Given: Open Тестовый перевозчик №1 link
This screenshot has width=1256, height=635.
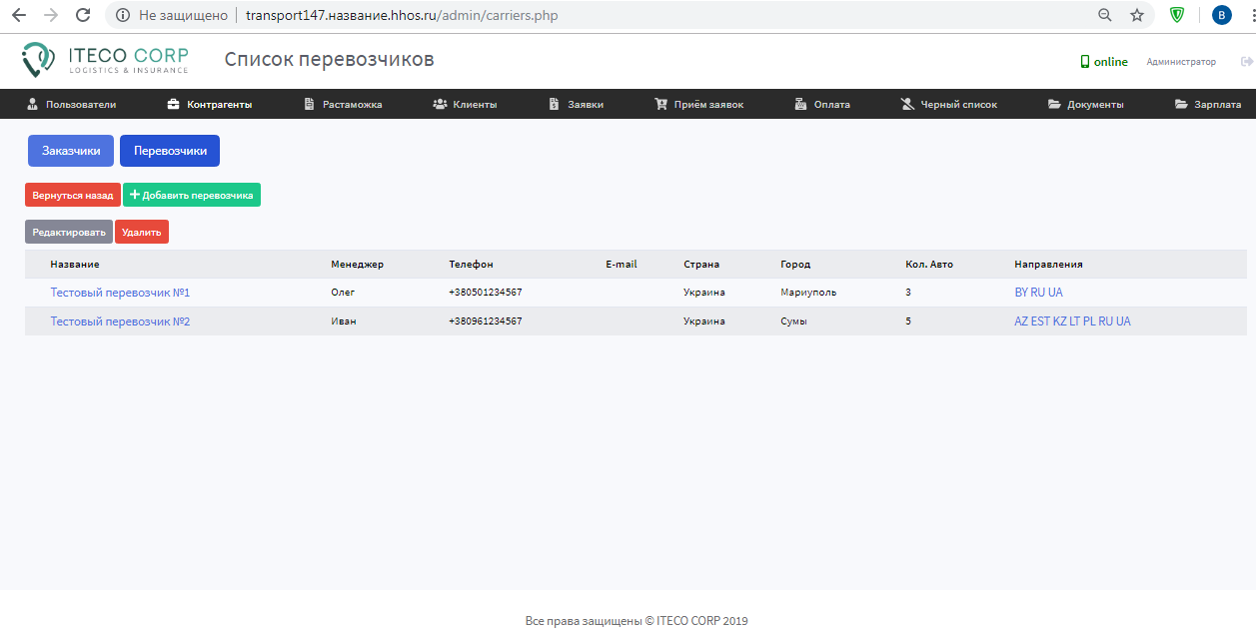Looking at the screenshot, I should pos(120,293).
